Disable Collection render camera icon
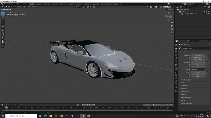211x118 pixels. [x=209, y=12]
